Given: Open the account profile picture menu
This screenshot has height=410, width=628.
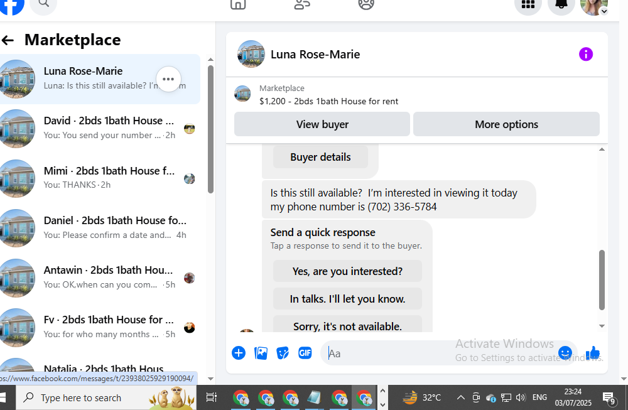Looking at the screenshot, I should (594, 6).
